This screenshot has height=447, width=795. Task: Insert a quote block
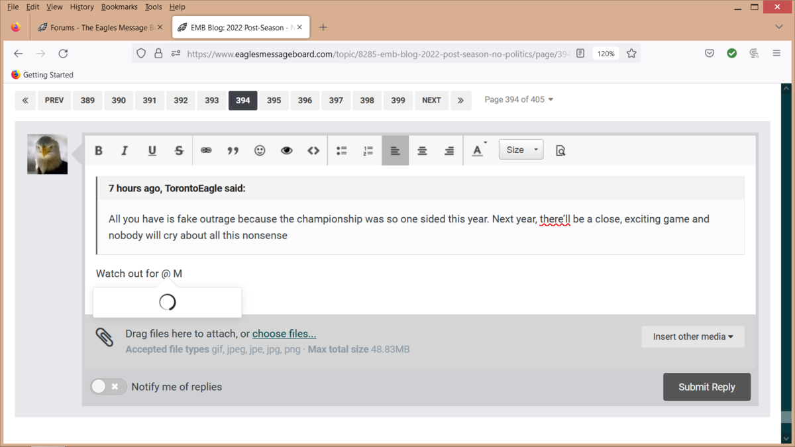[233, 150]
